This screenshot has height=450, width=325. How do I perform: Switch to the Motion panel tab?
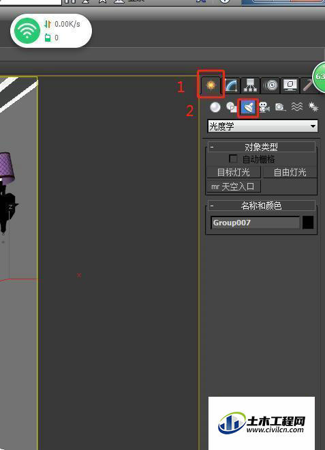click(x=270, y=85)
